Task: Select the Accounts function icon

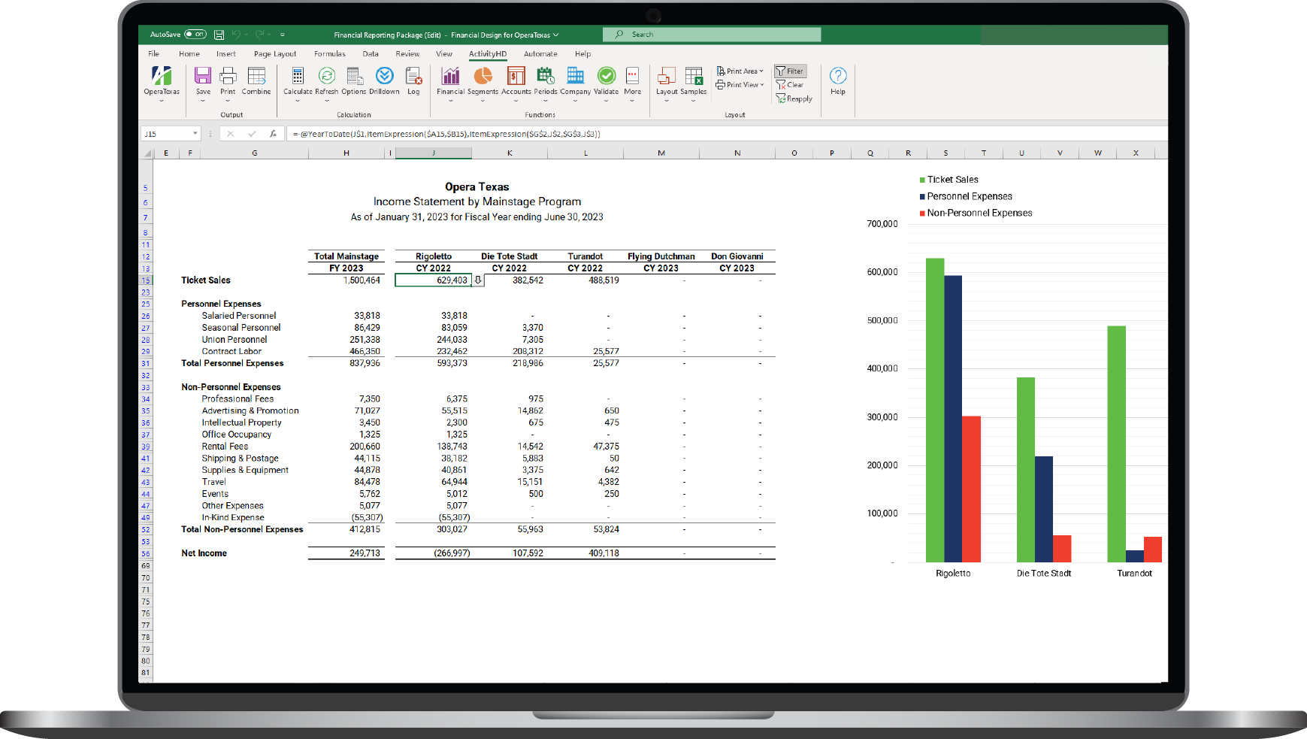Action: point(516,77)
